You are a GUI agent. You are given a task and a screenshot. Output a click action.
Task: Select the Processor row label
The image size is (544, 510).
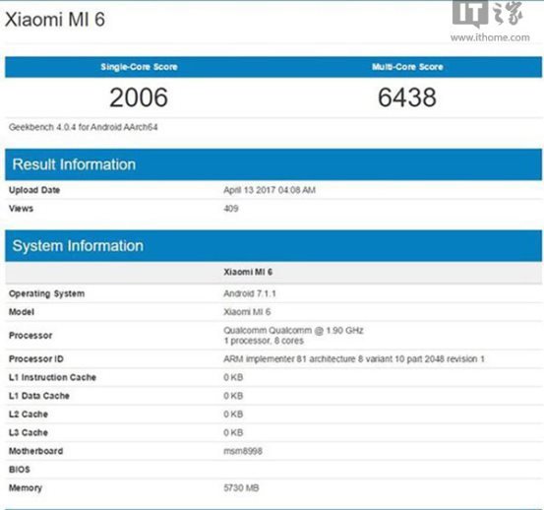pyautogui.click(x=30, y=336)
